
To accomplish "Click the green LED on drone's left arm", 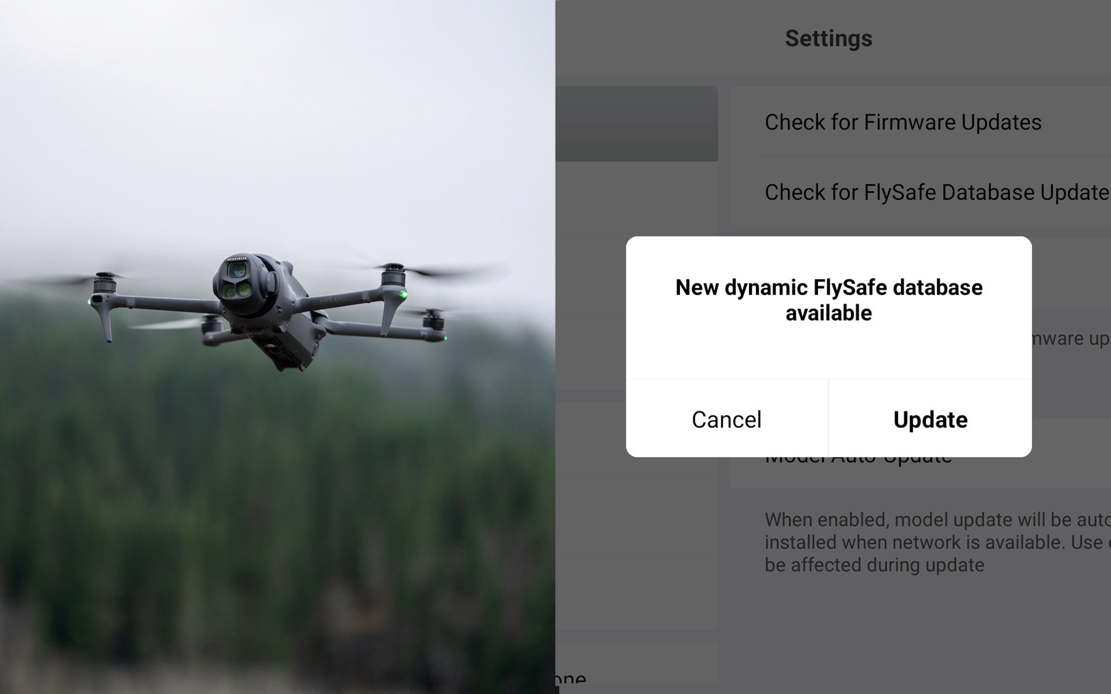I will pyautogui.click(x=89, y=302).
